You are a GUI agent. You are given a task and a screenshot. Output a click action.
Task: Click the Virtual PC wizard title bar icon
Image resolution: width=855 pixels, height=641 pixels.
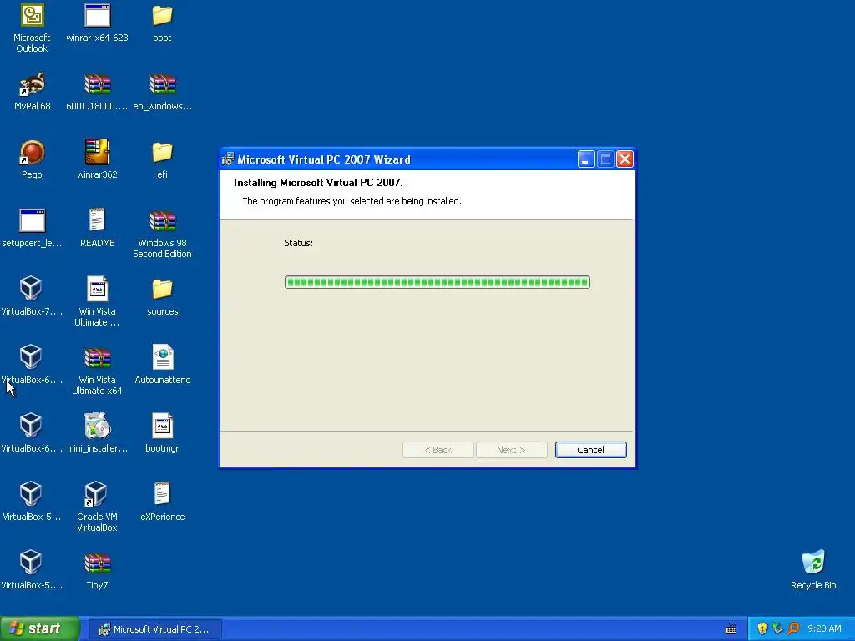[x=228, y=159]
